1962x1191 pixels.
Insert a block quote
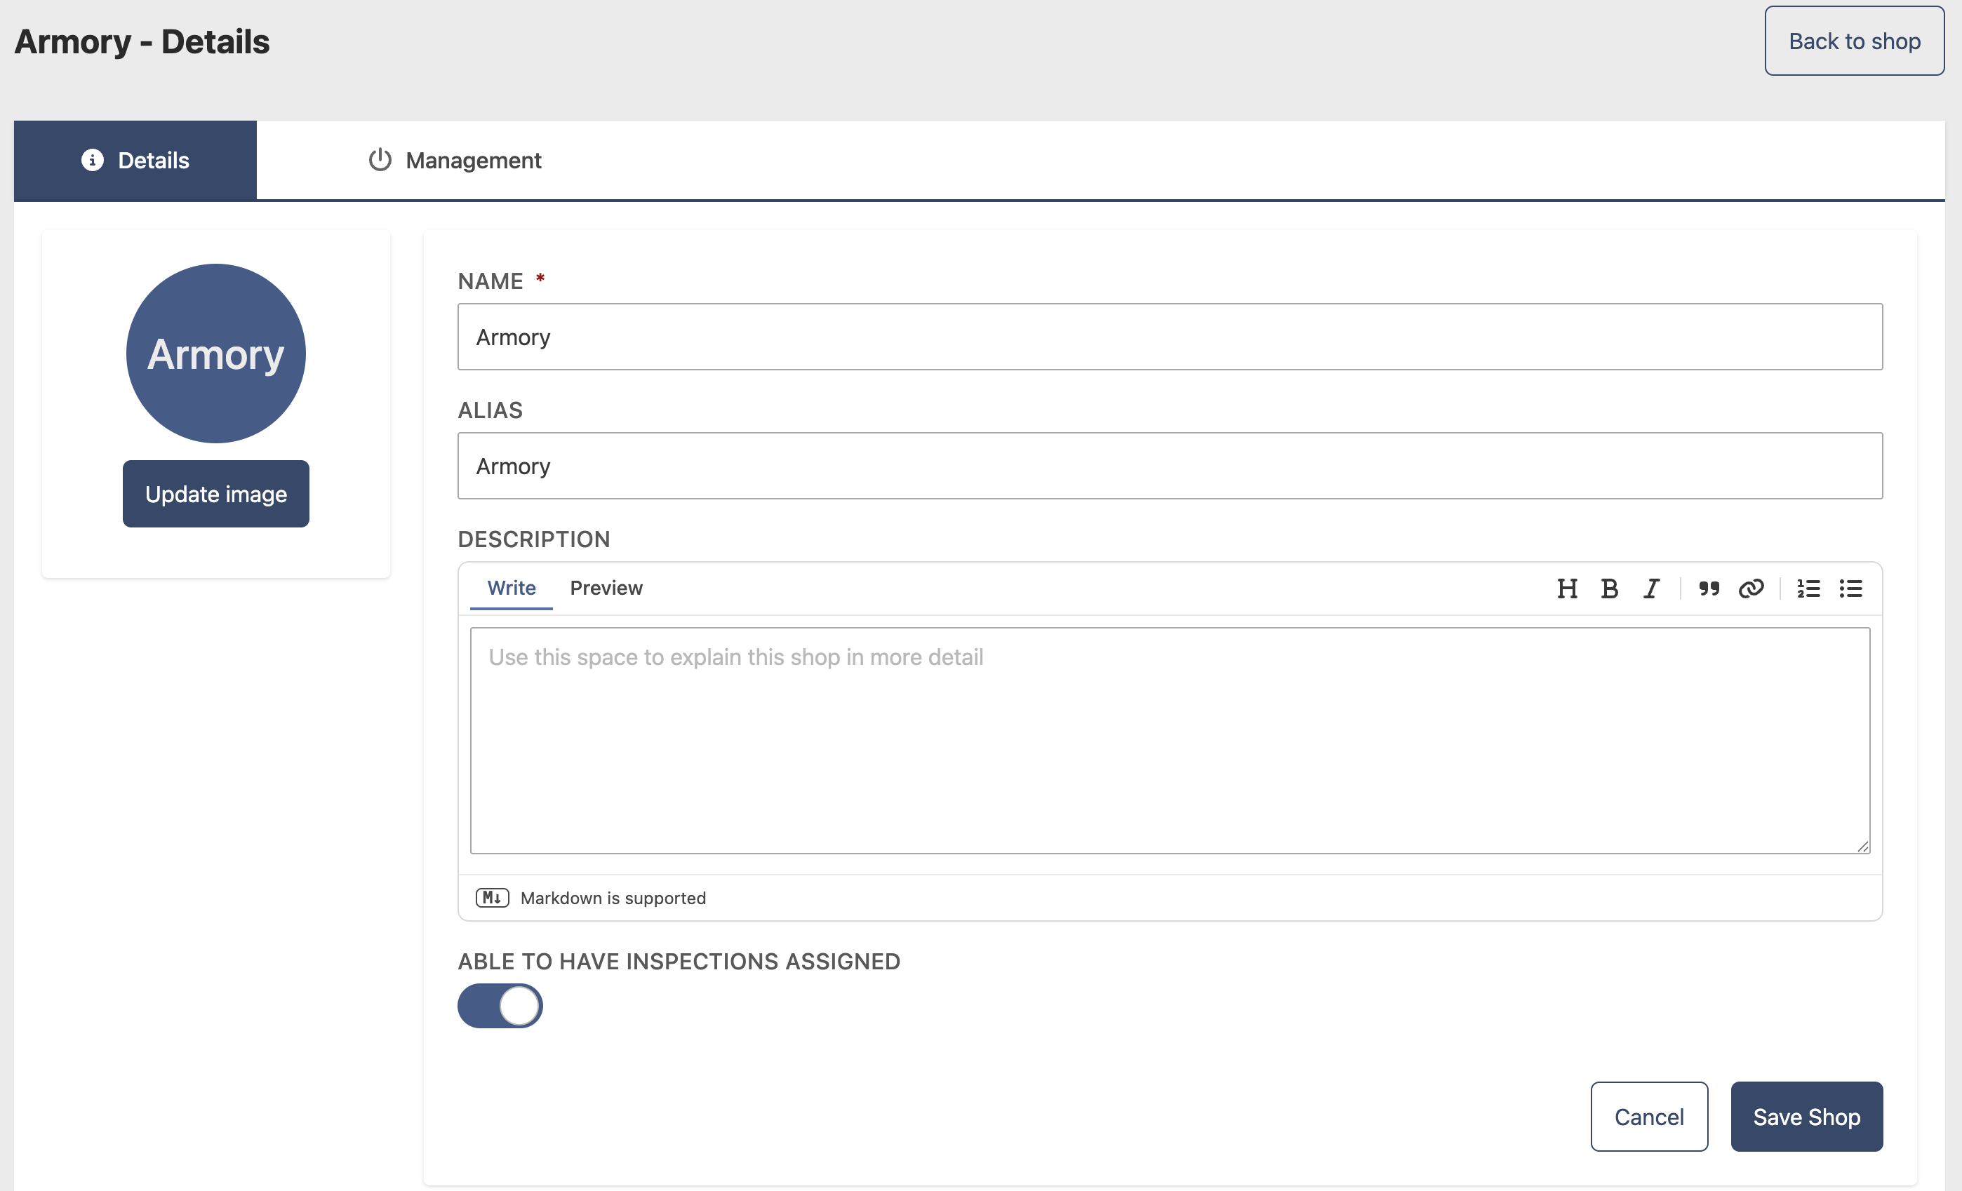pyautogui.click(x=1709, y=588)
